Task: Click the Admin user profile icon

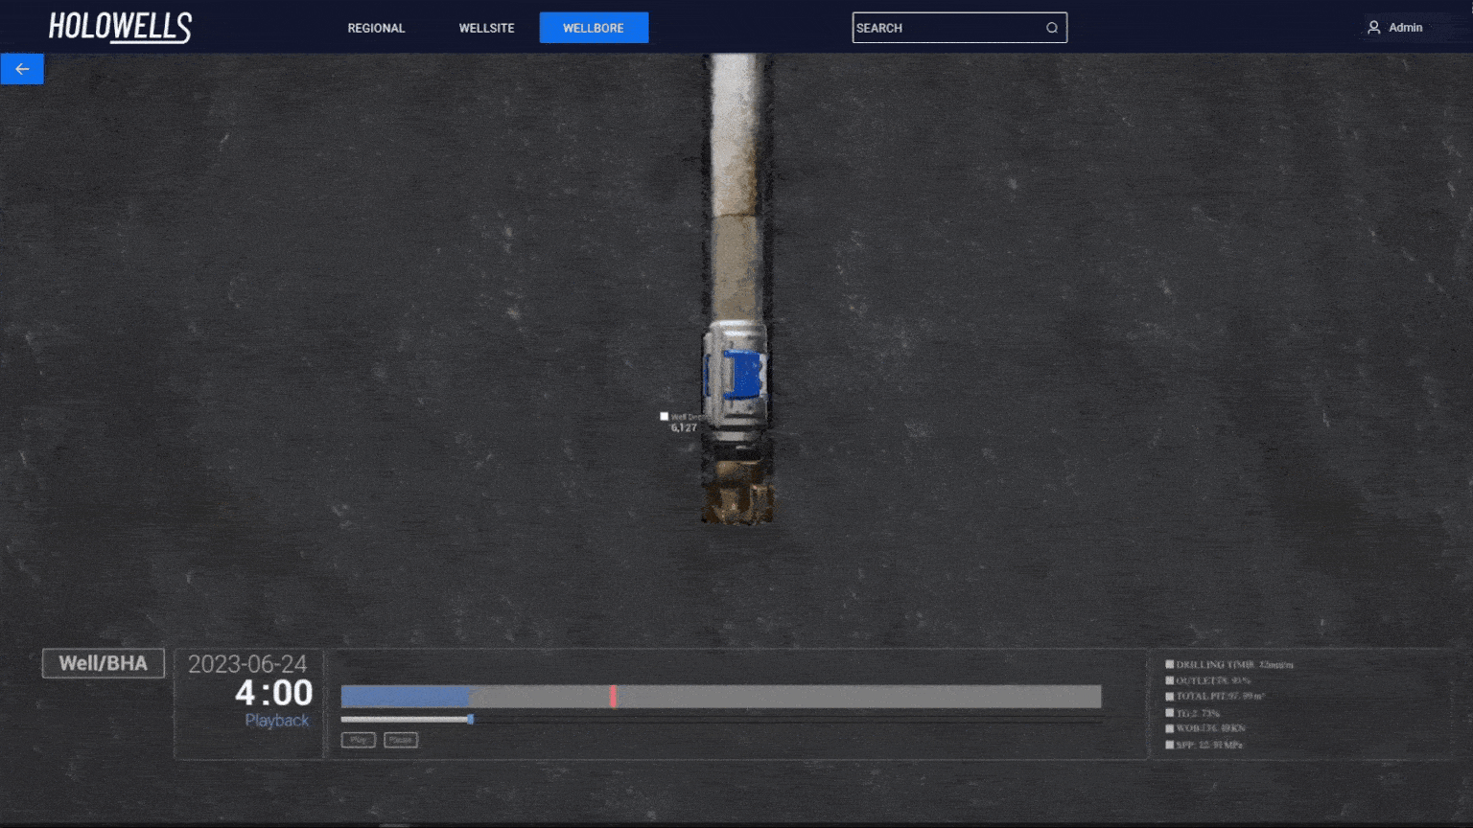Action: (x=1373, y=28)
